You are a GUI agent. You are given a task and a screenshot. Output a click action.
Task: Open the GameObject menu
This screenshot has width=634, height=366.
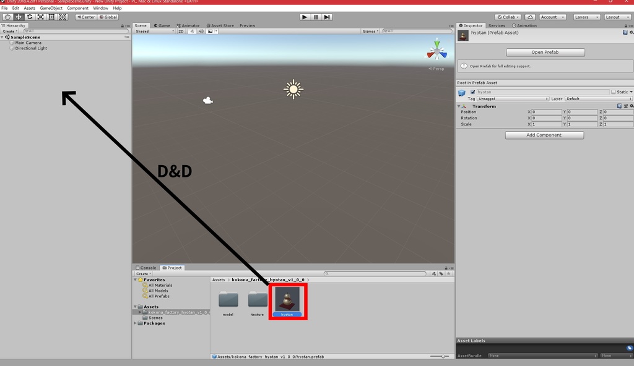[51, 8]
